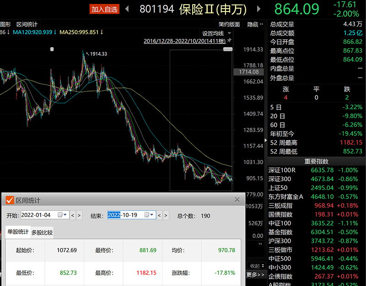Click the 涨跌幅 value -17.81%
The width and height of the screenshot is (366, 286).
[225, 273]
